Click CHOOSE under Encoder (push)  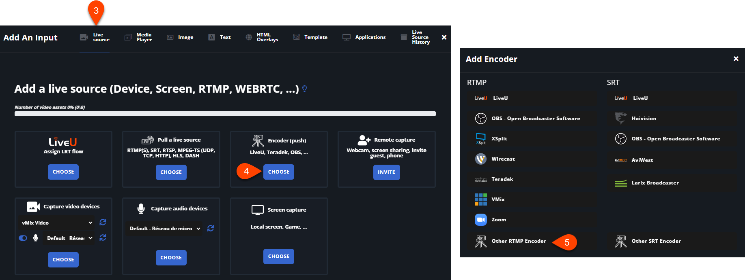tap(279, 172)
